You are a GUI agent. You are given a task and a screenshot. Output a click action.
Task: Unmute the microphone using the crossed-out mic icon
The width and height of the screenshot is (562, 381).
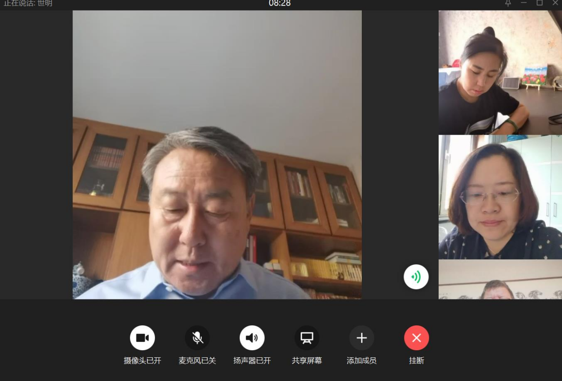tap(197, 338)
